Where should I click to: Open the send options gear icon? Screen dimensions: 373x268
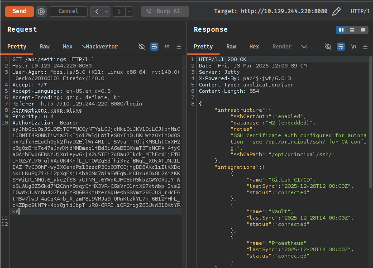pos(41,11)
